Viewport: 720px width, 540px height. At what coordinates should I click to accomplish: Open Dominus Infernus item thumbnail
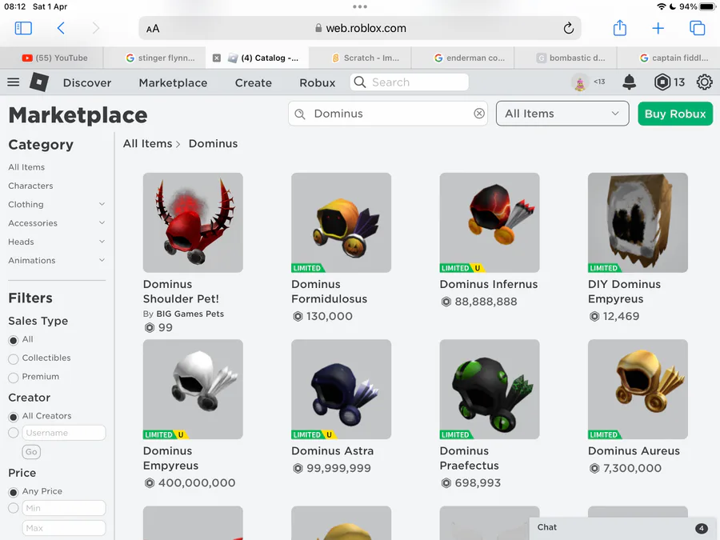click(x=490, y=222)
